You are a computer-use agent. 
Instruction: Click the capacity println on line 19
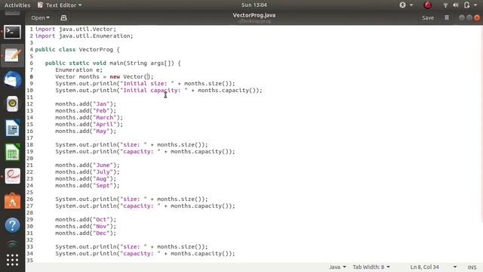click(x=145, y=151)
